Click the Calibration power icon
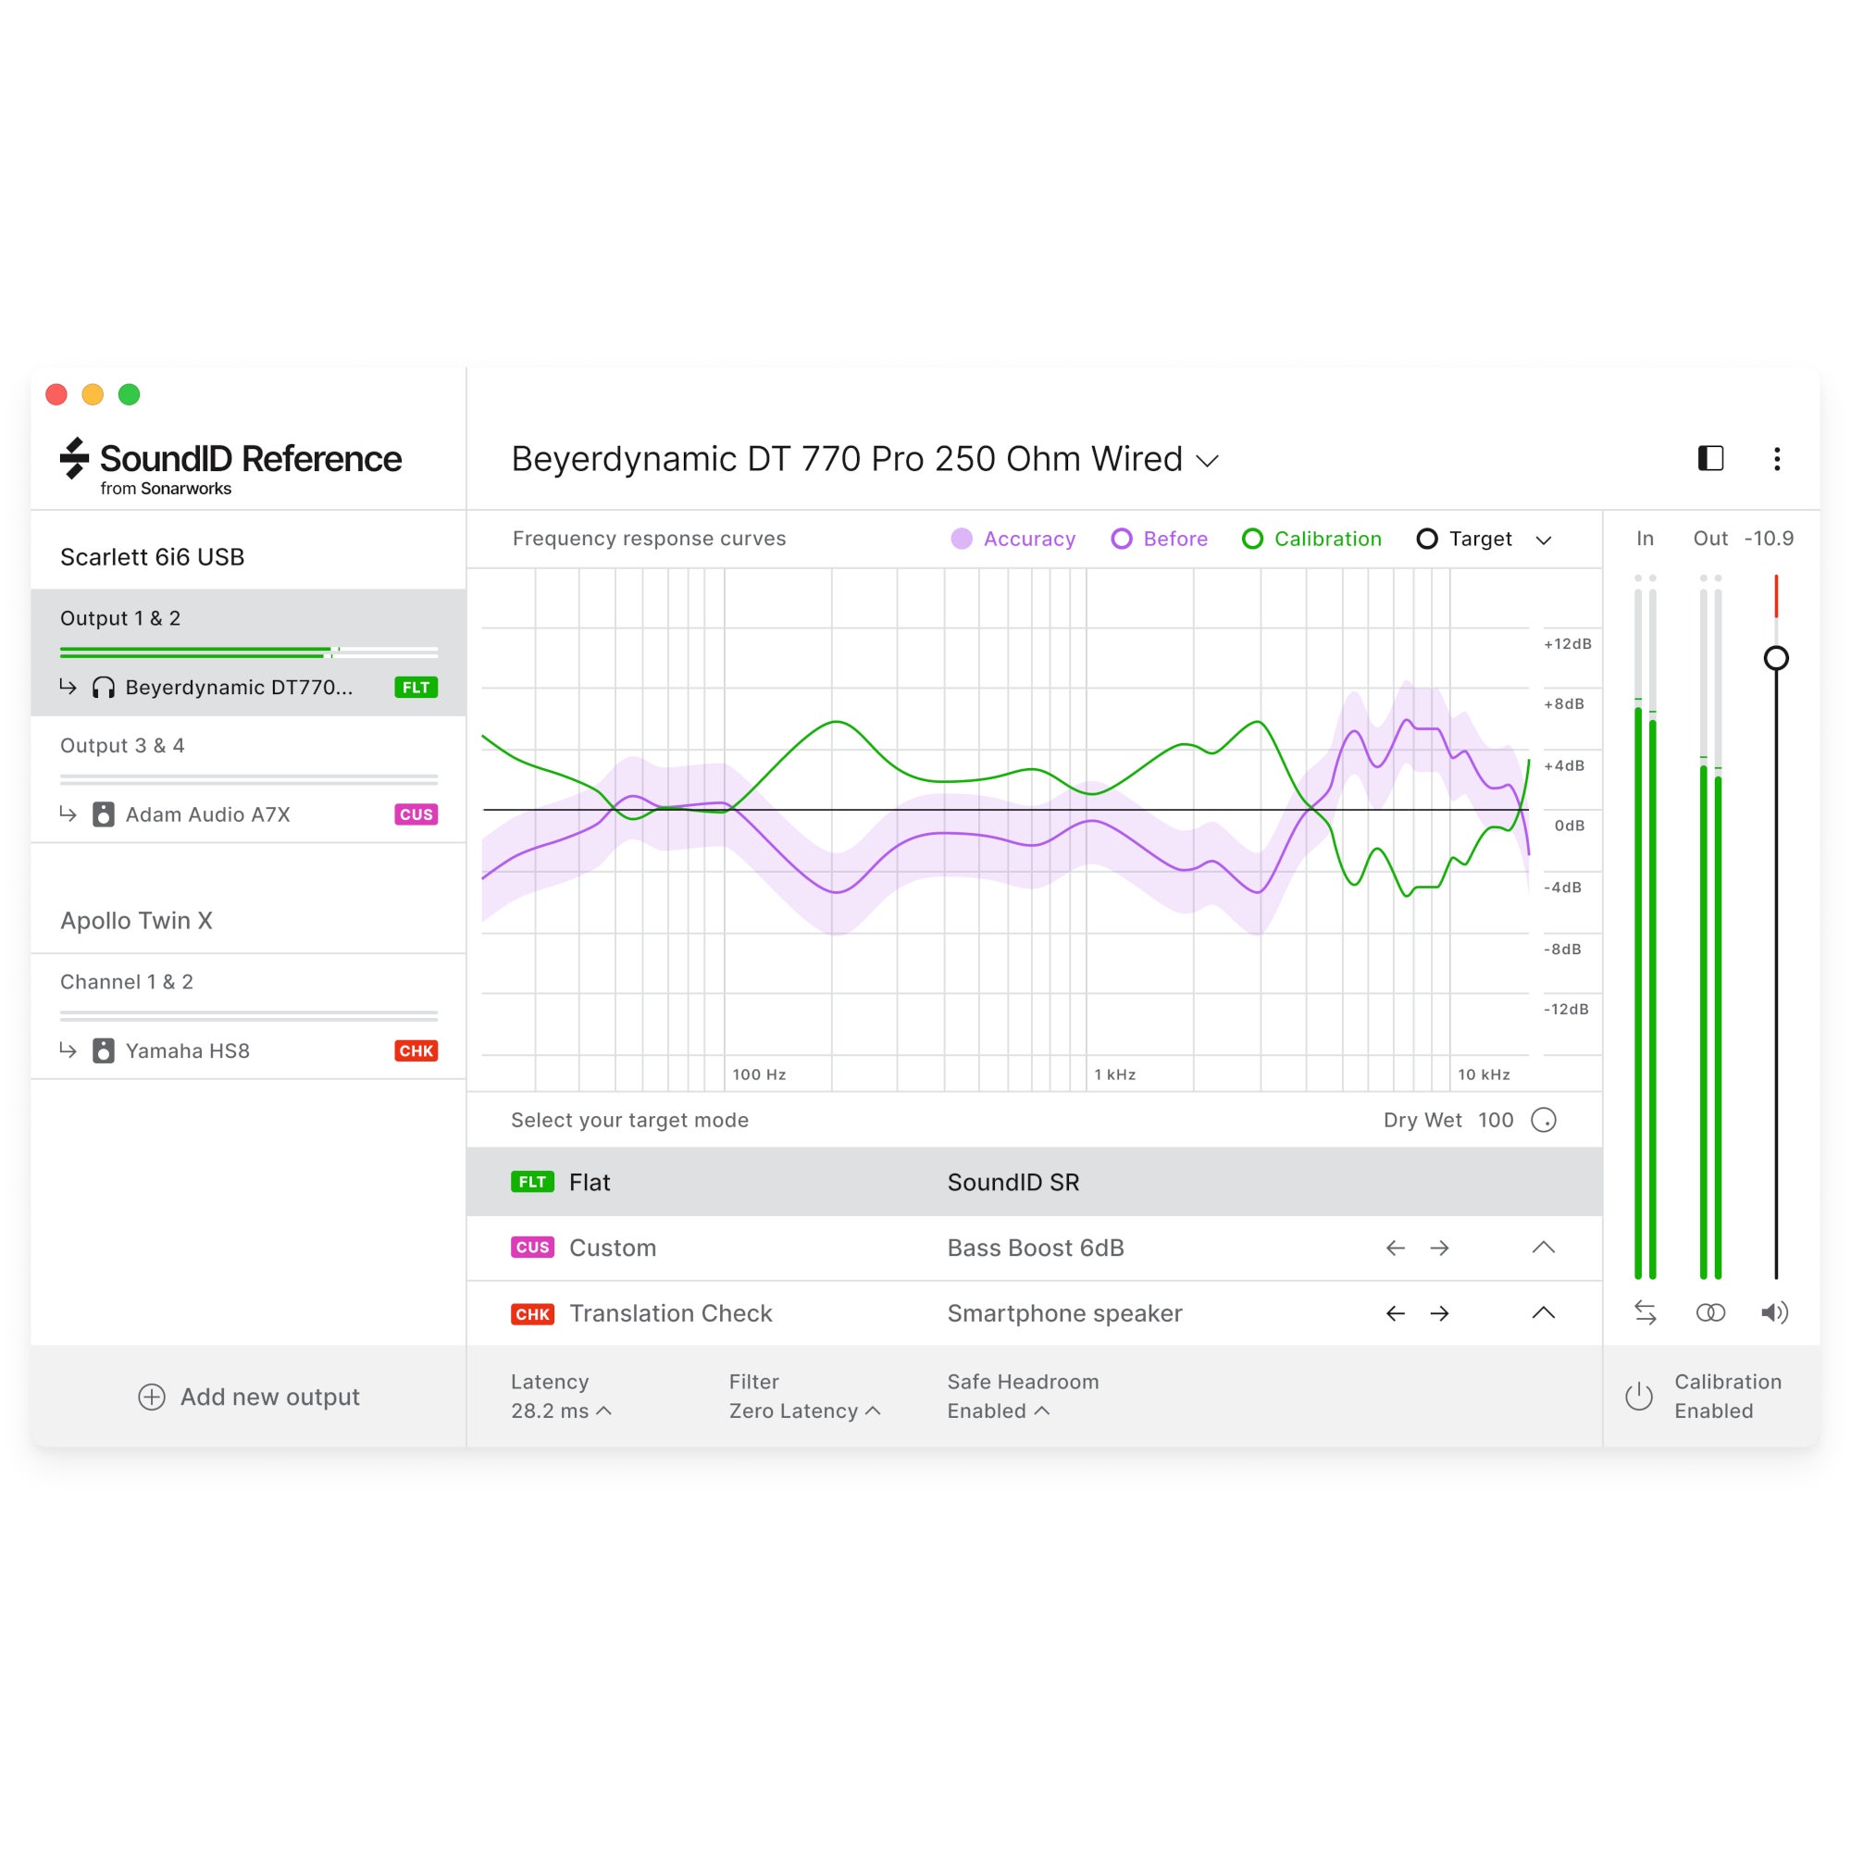 click(x=1639, y=1396)
